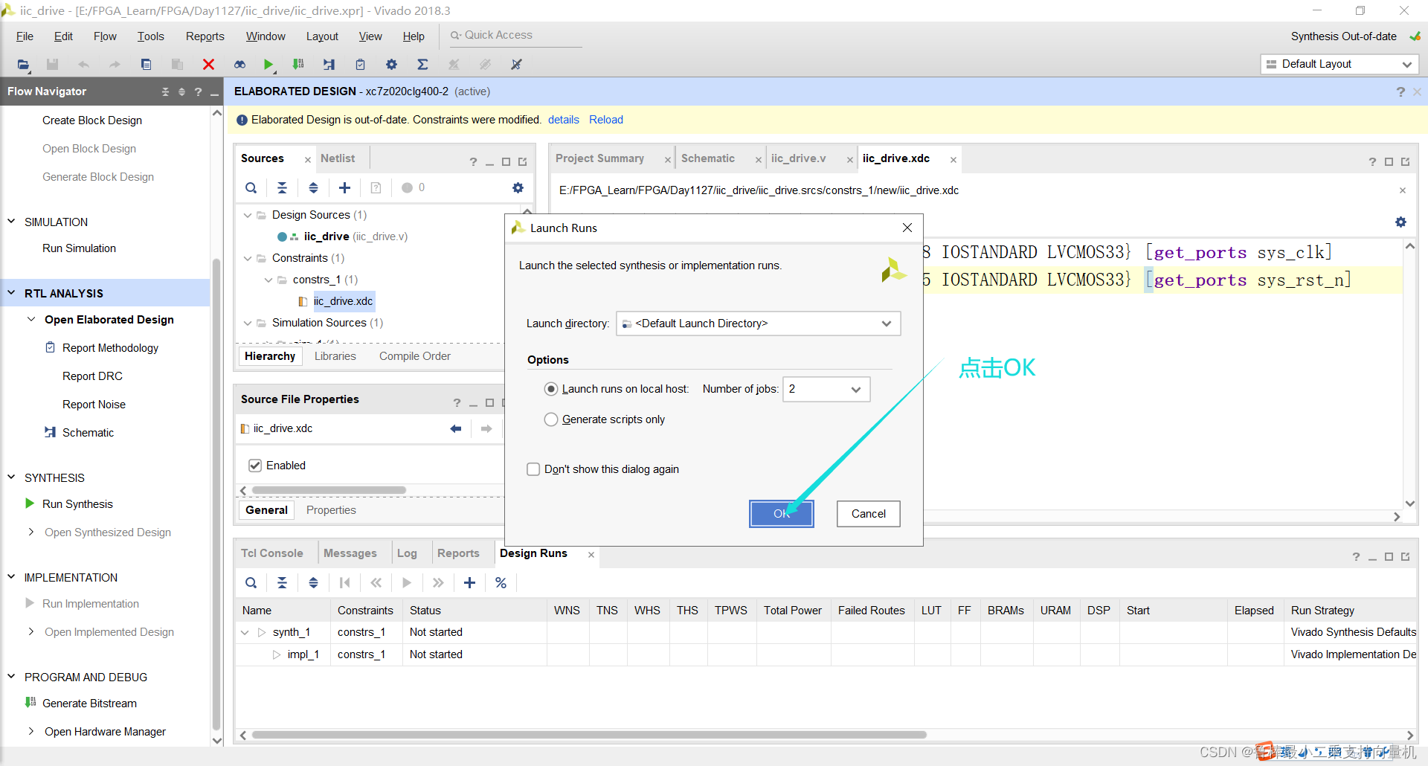Collapse the RTL ANALYSIS section

click(x=11, y=293)
